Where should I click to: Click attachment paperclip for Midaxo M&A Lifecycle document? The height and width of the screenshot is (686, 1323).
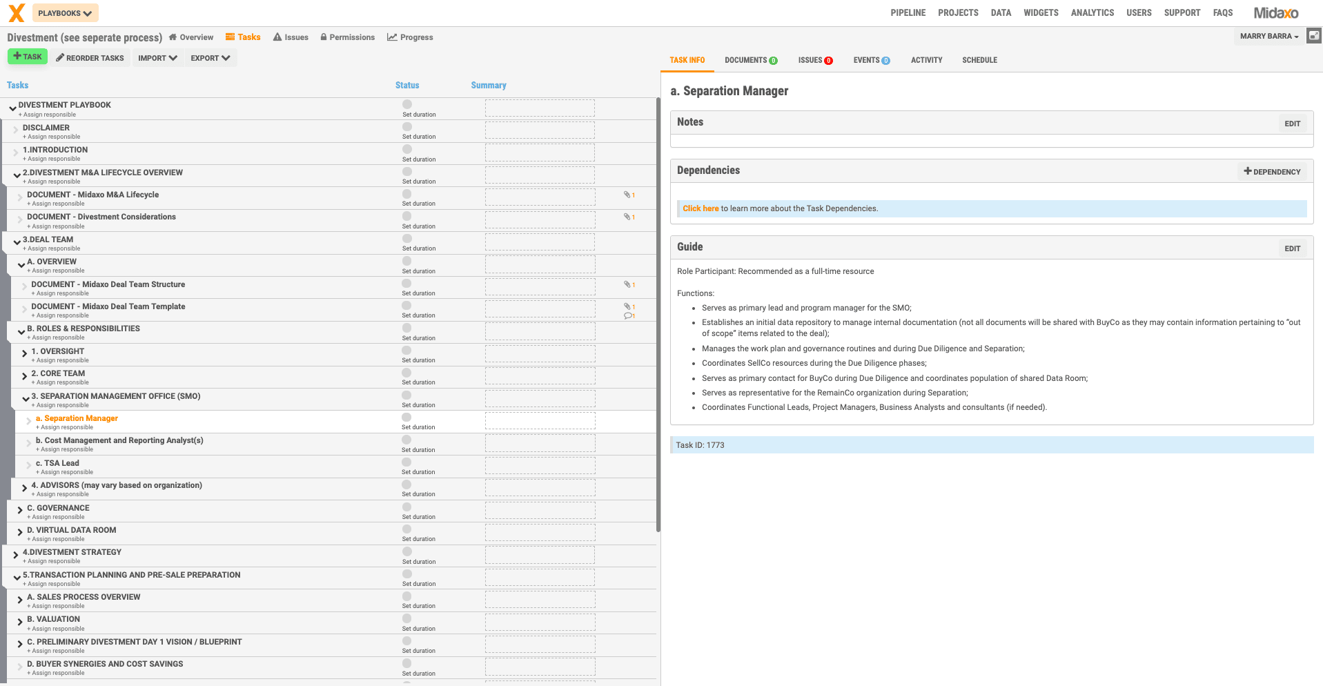(x=627, y=195)
